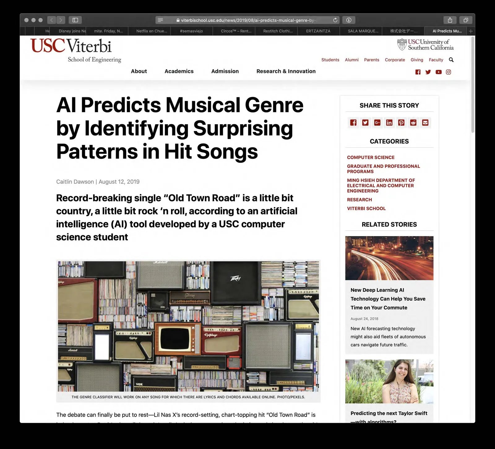Switch to the #semasviejo tab
Image resolution: width=495 pixels, height=449 pixels.
pyautogui.click(x=192, y=31)
